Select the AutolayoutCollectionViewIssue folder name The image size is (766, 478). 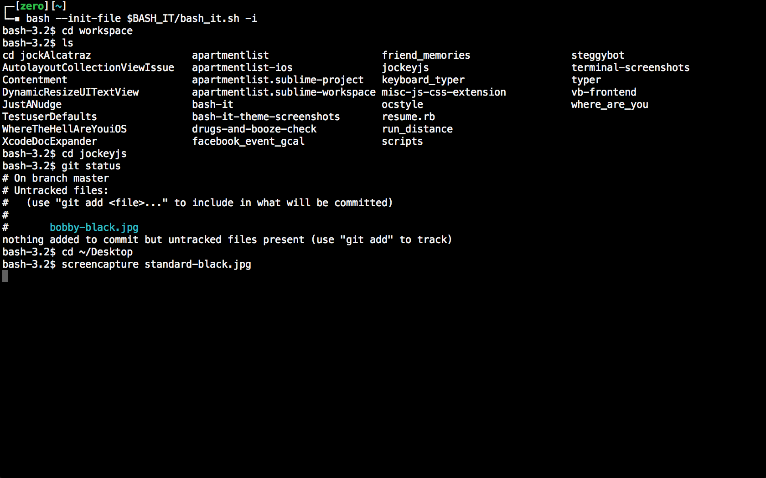pos(88,67)
